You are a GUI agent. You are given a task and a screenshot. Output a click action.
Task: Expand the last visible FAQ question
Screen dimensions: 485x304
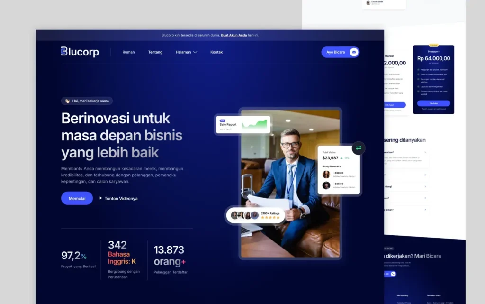pos(425,209)
